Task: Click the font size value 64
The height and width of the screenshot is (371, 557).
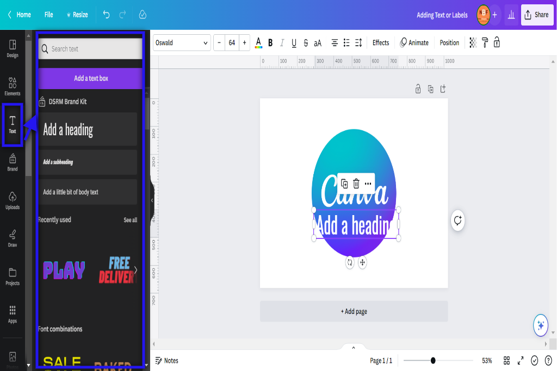Action: 232,42
